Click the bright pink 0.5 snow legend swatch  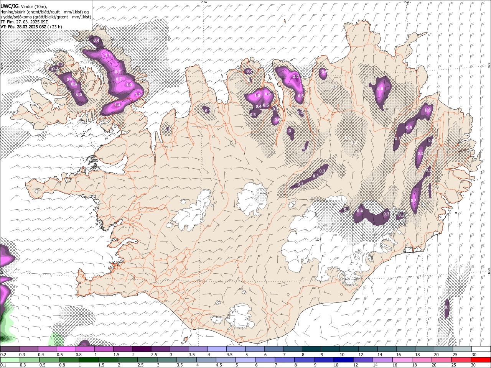click(x=66, y=349)
